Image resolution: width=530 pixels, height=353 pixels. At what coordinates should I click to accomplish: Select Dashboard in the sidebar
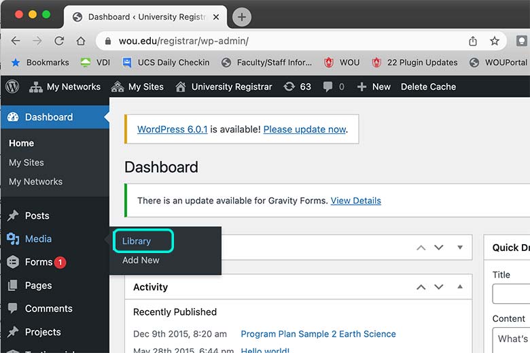[x=55, y=117]
